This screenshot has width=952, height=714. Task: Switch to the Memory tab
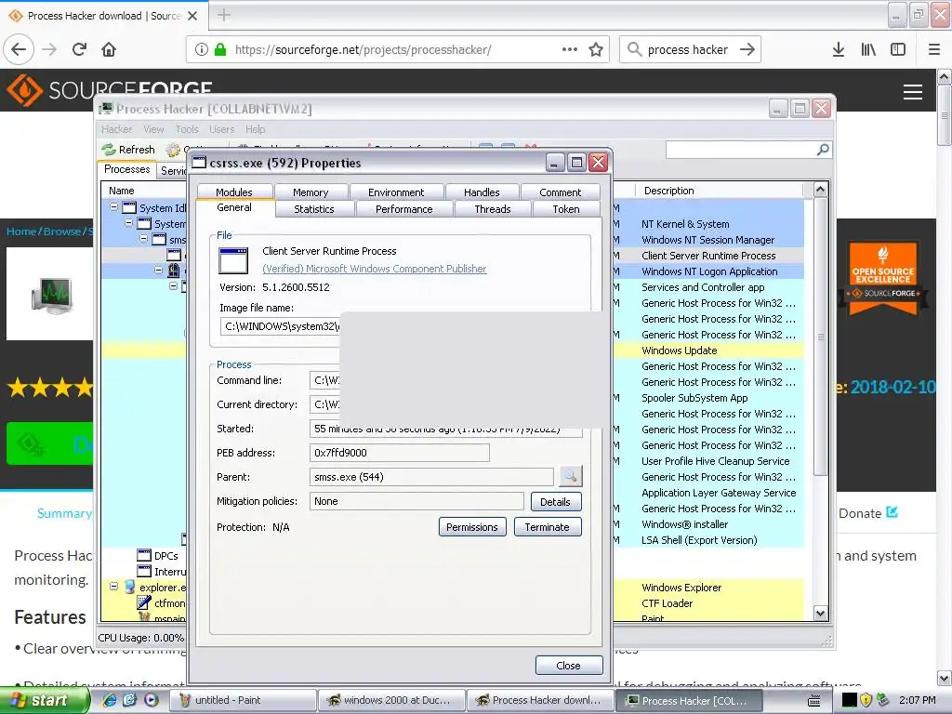tap(311, 192)
